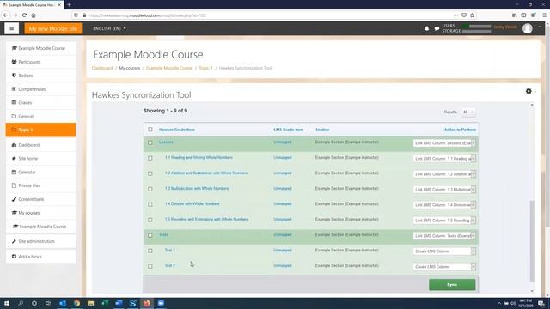Click the browser home icon
This screenshot has width=550, height=309.
coord(34,15)
